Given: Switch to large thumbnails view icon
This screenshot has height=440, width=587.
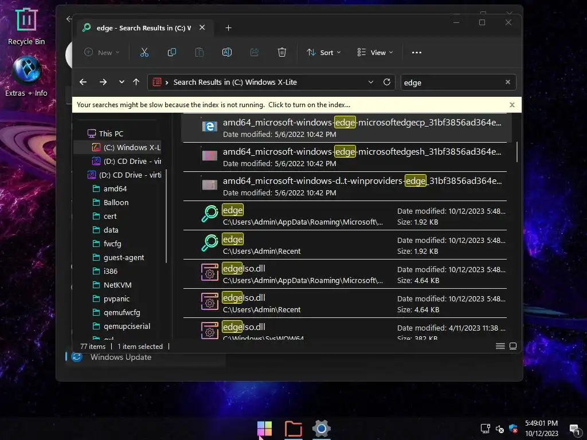Looking at the screenshot, I should [513, 346].
